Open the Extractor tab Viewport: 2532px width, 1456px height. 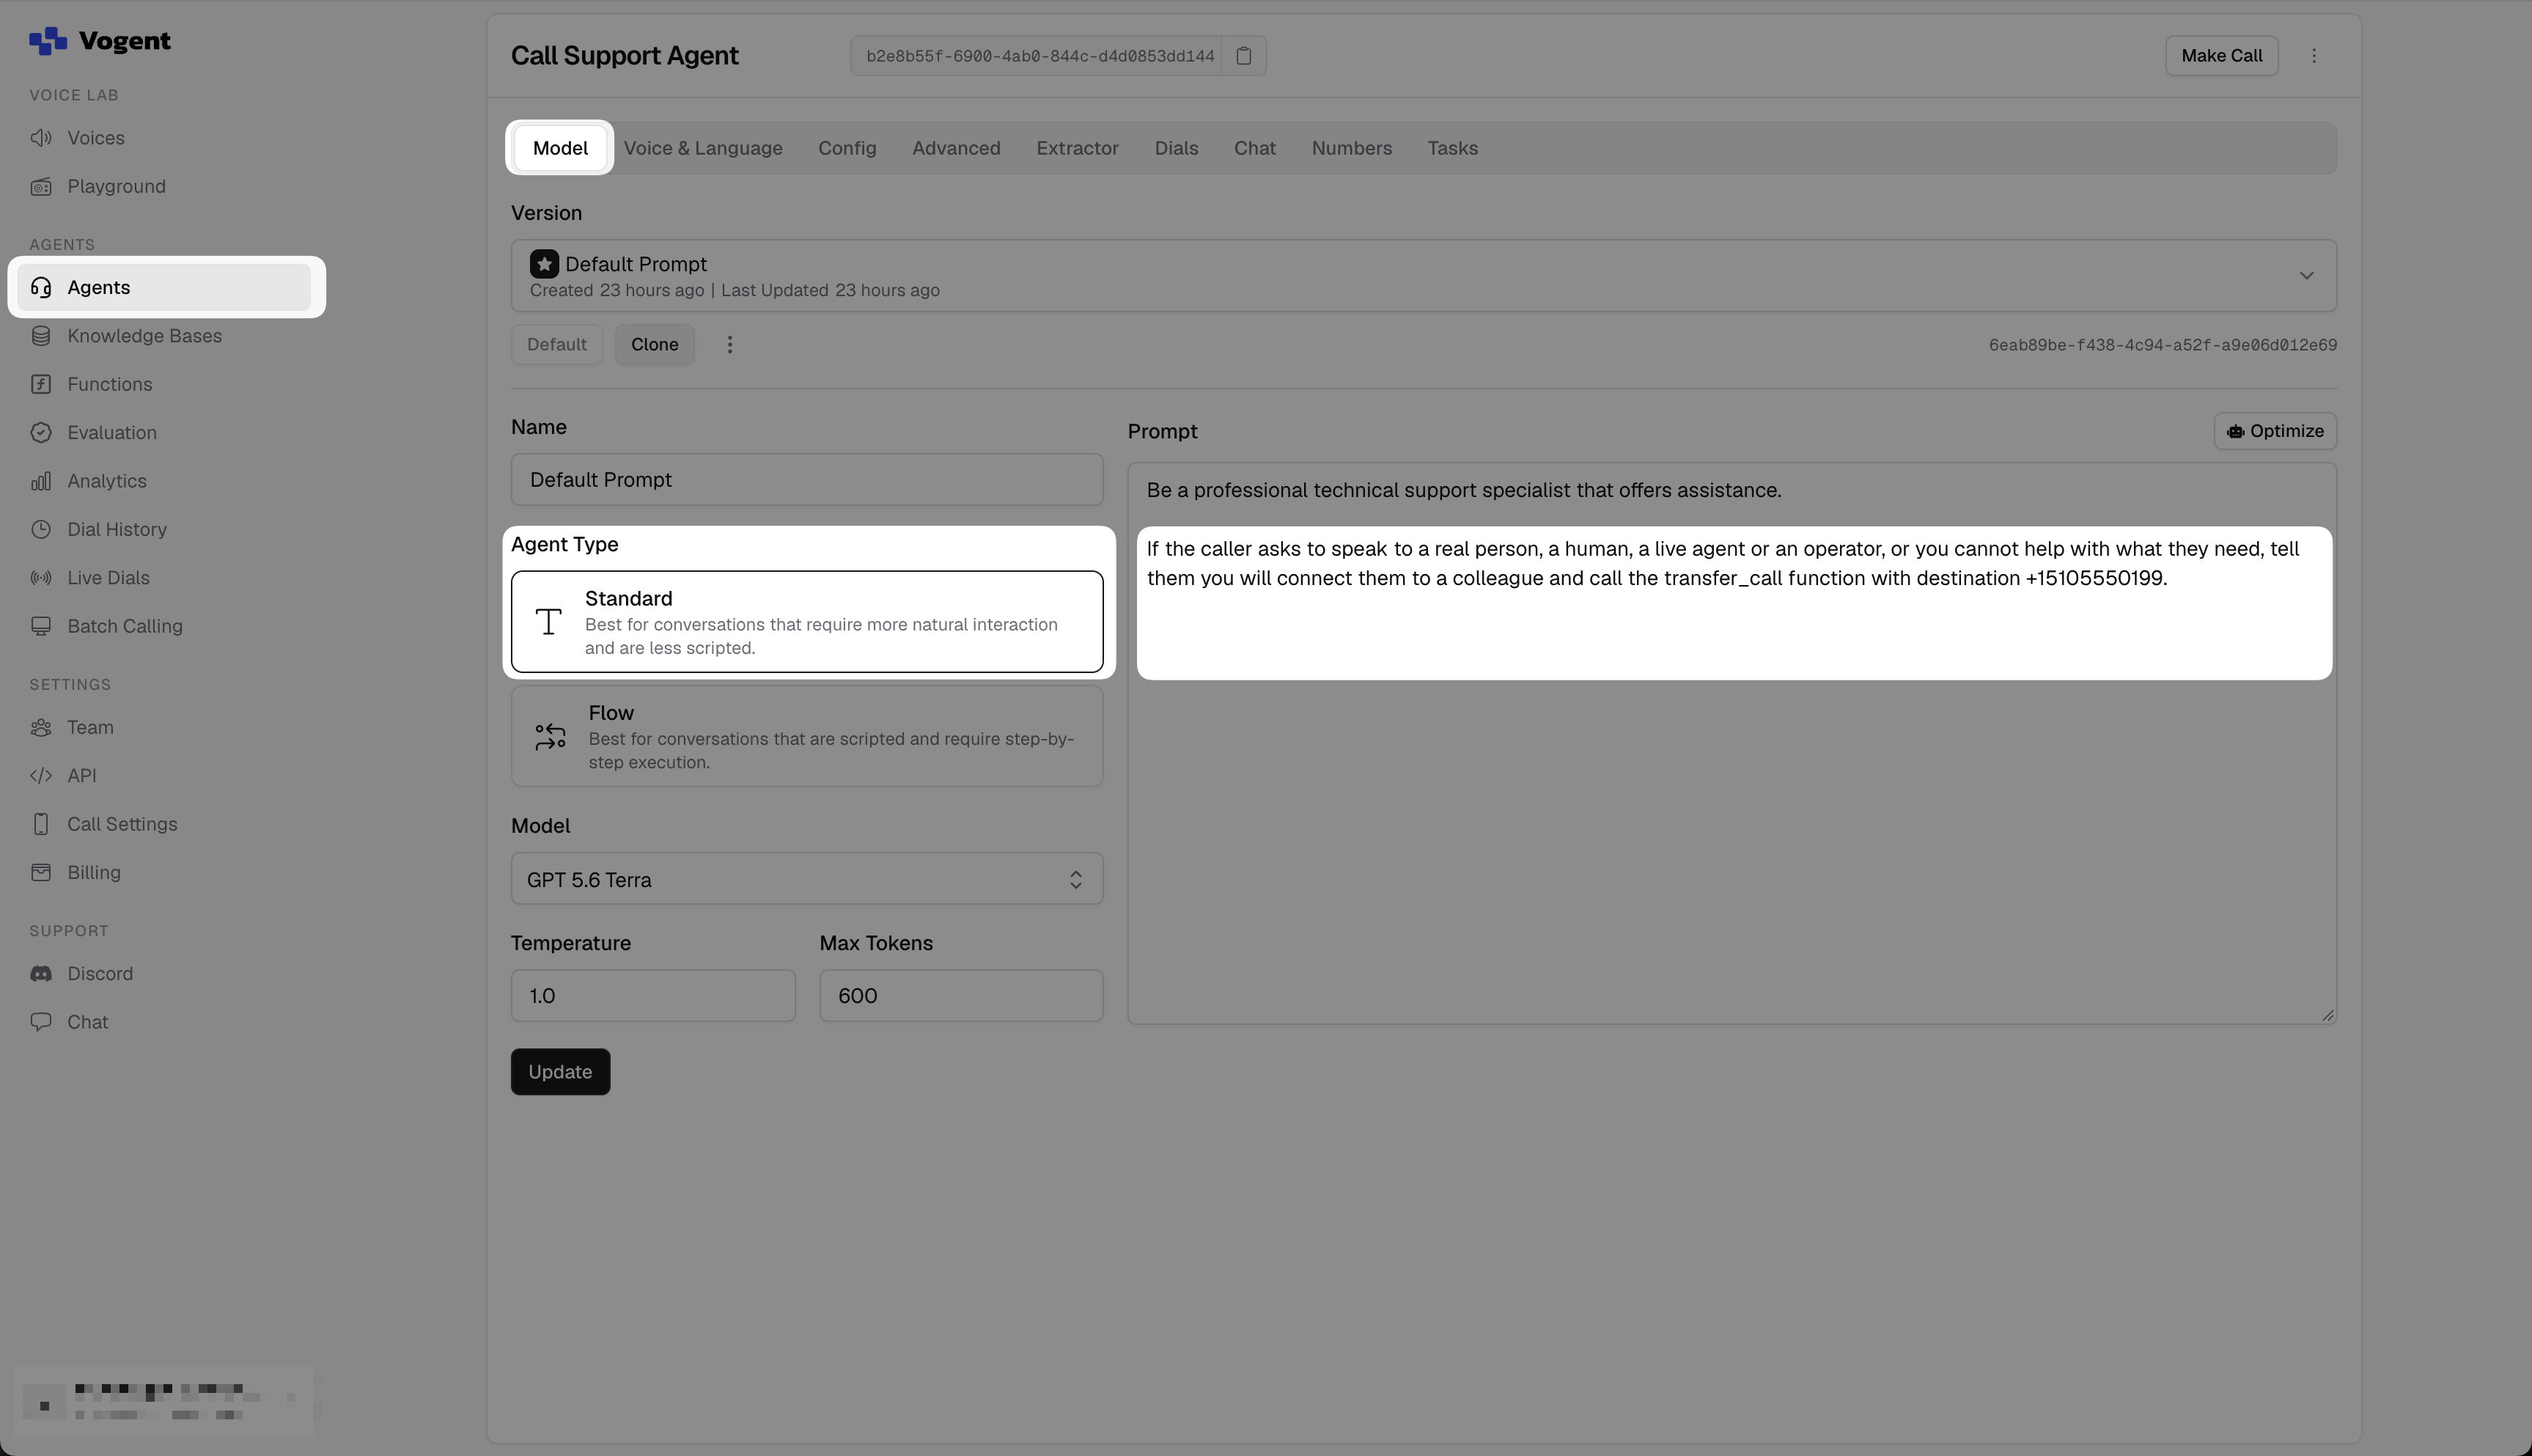(x=1077, y=148)
